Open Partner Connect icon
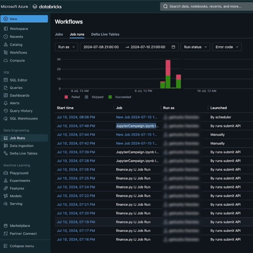 6,233
